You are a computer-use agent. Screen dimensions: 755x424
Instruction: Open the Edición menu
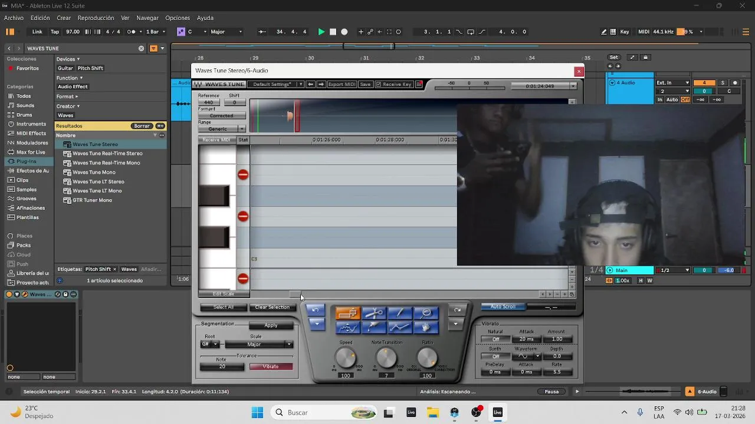(40, 18)
